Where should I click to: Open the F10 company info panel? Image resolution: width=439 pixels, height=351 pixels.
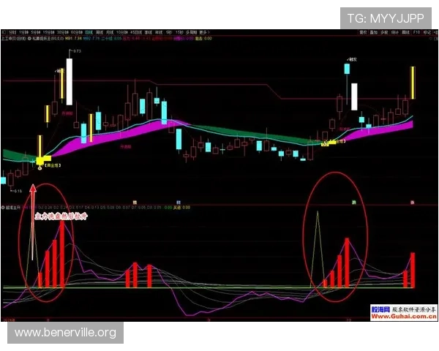[415, 33]
